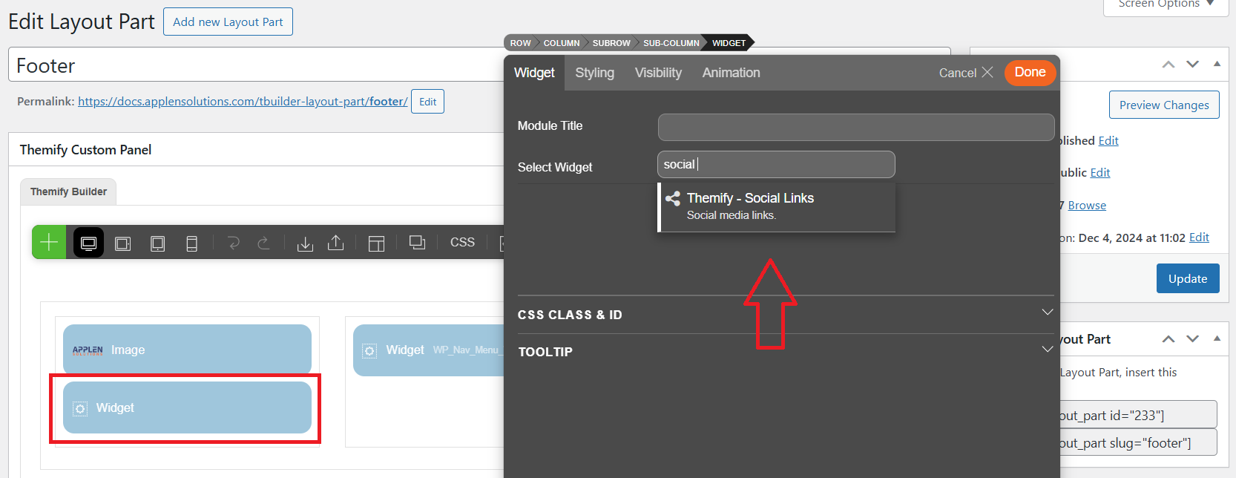Click the import download icon
The height and width of the screenshot is (478, 1236).
[305, 243]
